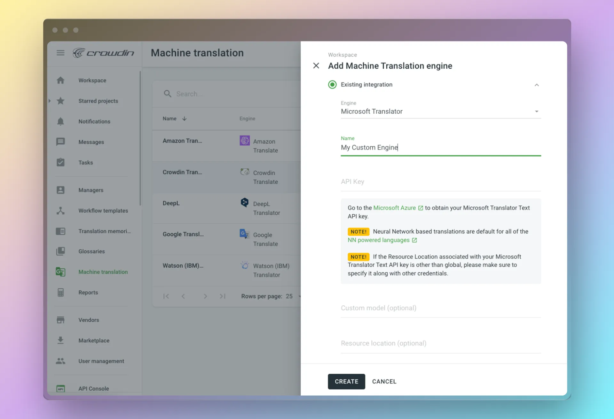Click the API Console sidebar icon
Screen dimensions: 614x419
61,388
